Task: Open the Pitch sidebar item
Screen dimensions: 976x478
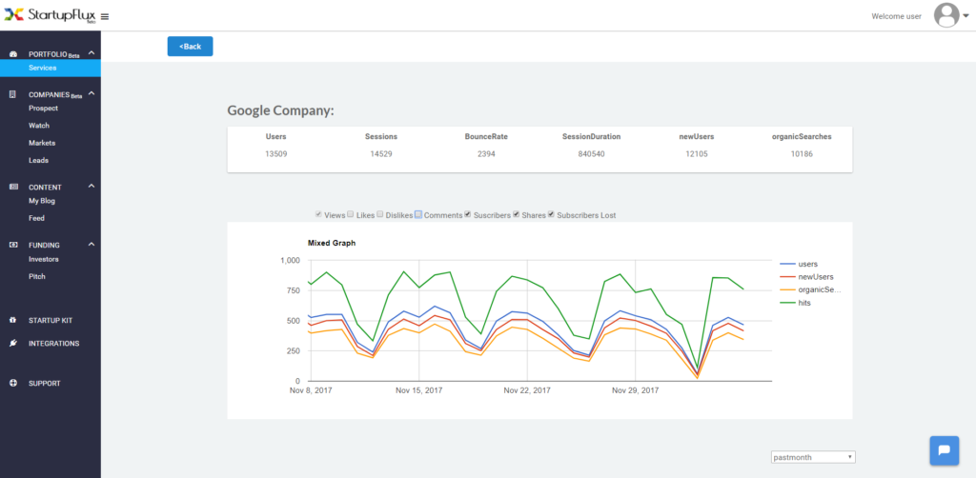Action: [x=37, y=276]
